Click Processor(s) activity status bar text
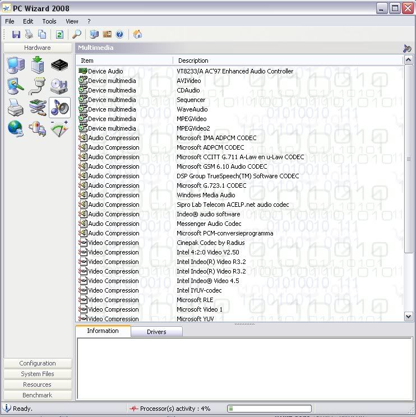The width and height of the screenshot is (416, 417). click(x=175, y=409)
